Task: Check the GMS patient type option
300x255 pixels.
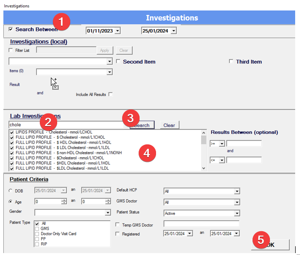Action: coord(37,228)
